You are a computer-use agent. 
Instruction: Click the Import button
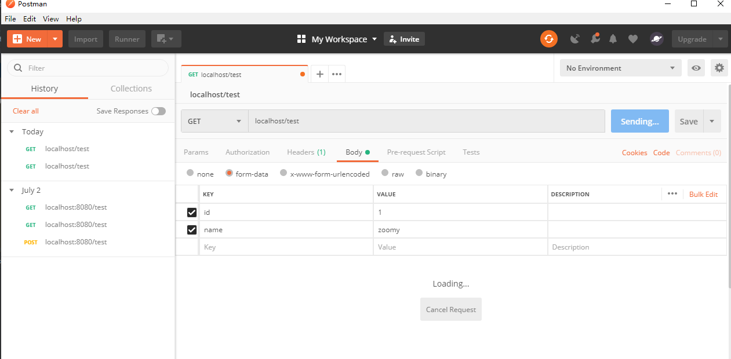click(x=86, y=39)
